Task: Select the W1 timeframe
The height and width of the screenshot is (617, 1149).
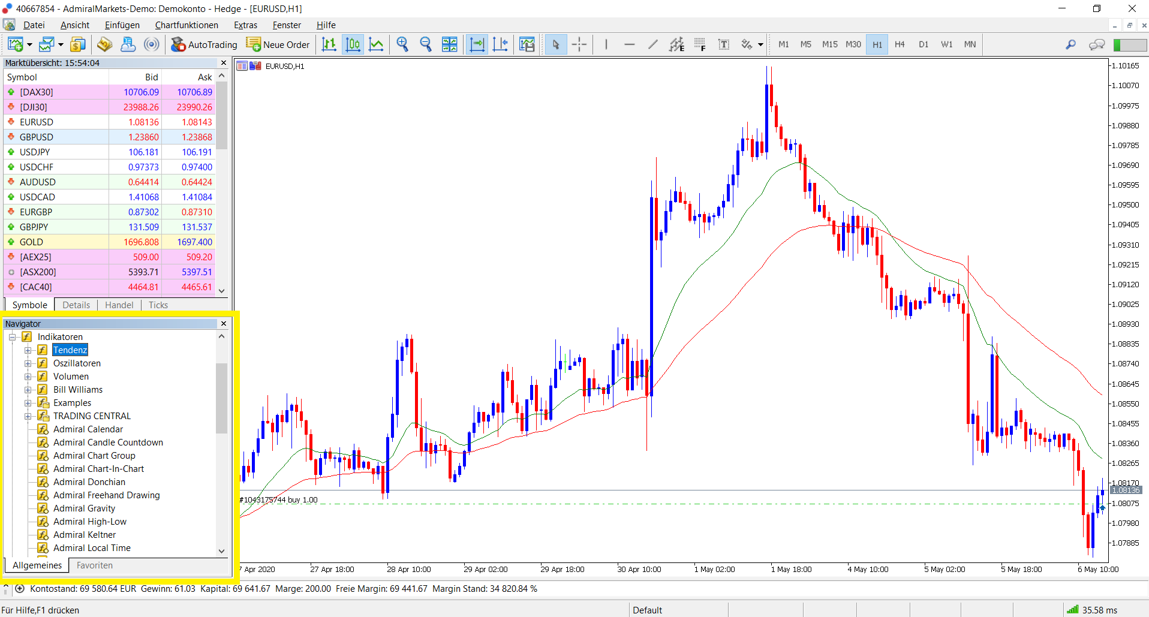Action: coord(946,44)
